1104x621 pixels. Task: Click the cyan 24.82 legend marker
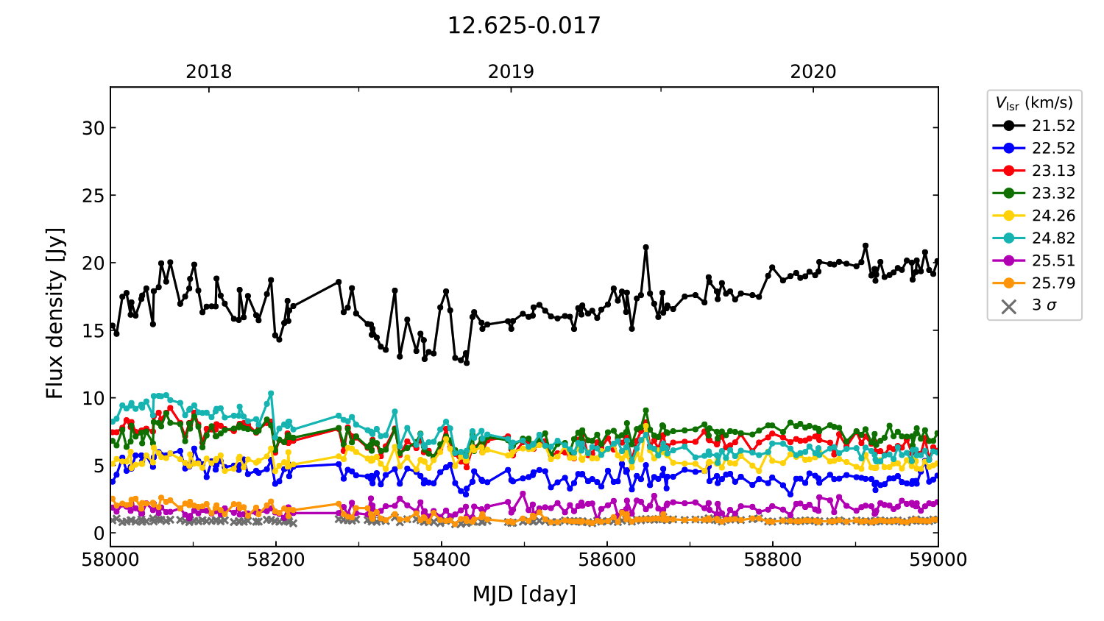pos(1008,238)
